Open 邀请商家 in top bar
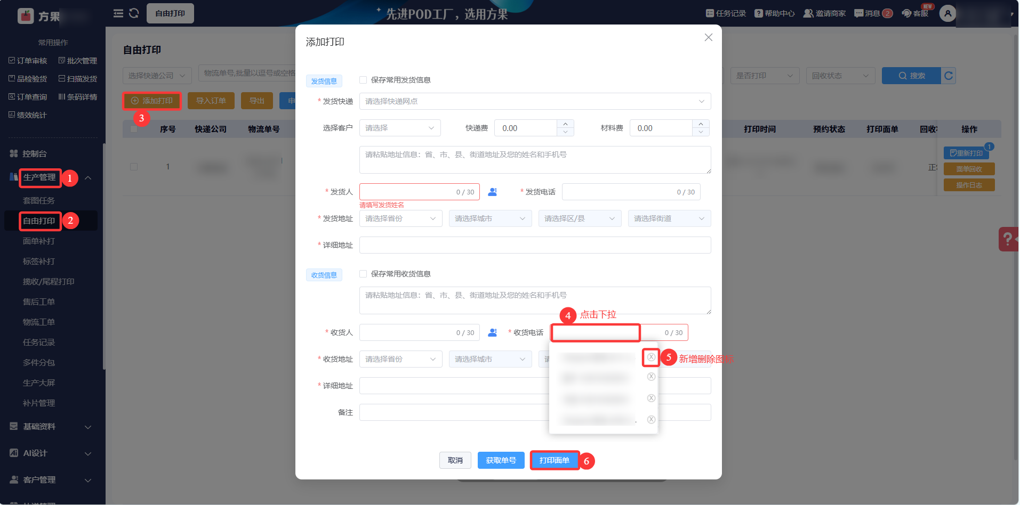Viewport: 1020px width, 505px height. tap(824, 13)
